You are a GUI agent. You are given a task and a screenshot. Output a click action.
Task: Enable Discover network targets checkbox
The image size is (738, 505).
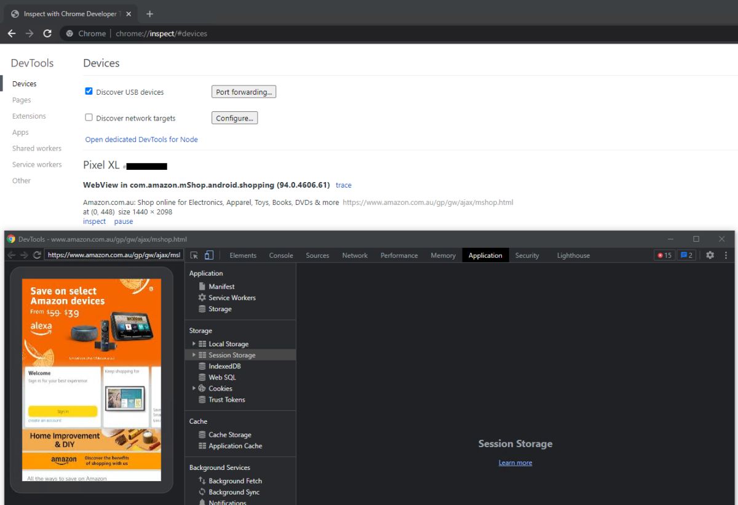(x=89, y=117)
